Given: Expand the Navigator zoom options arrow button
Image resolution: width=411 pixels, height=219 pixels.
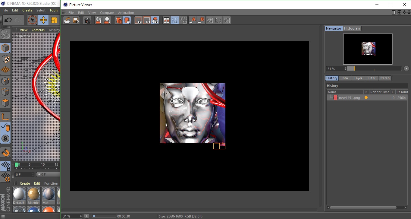Looking at the screenshot, I should 406,69.
